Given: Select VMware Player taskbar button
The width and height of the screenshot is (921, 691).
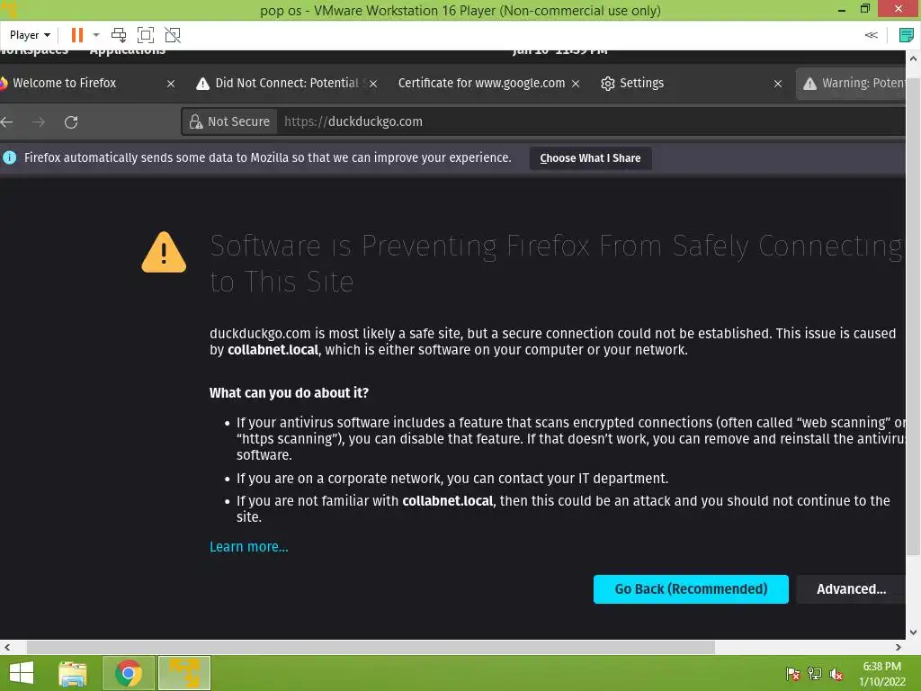Looking at the screenshot, I should 183,673.
